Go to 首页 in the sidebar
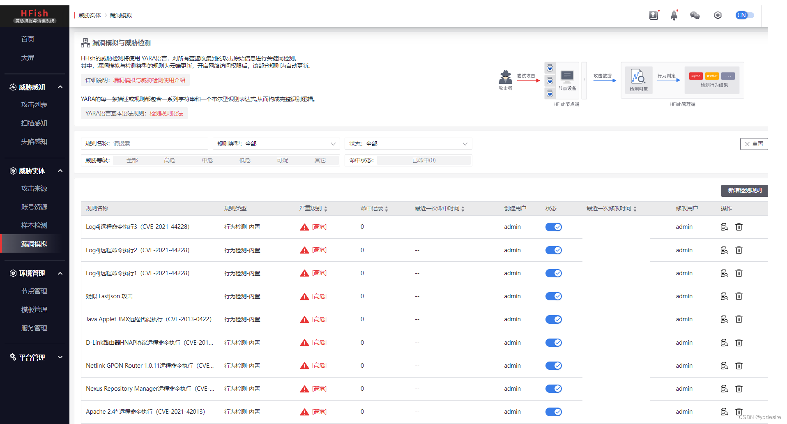Viewport: 787px width, 424px height. coord(28,39)
